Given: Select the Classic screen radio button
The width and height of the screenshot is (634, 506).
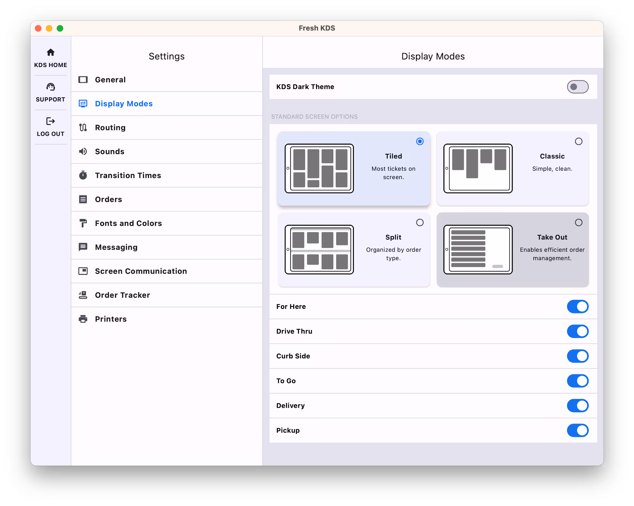Looking at the screenshot, I should point(578,141).
